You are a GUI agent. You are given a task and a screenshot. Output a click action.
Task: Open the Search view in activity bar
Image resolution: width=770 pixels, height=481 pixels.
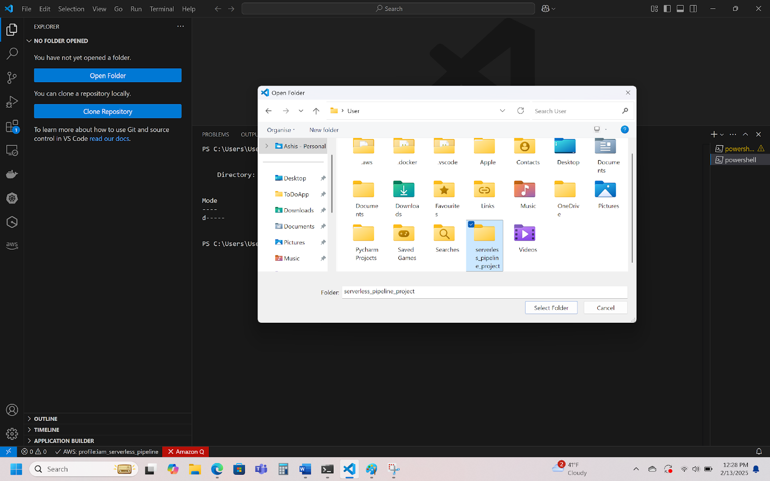click(12, 53)
